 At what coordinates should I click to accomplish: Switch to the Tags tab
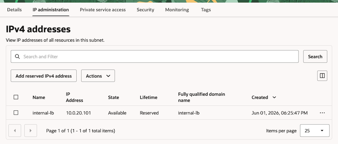(206, 10)
